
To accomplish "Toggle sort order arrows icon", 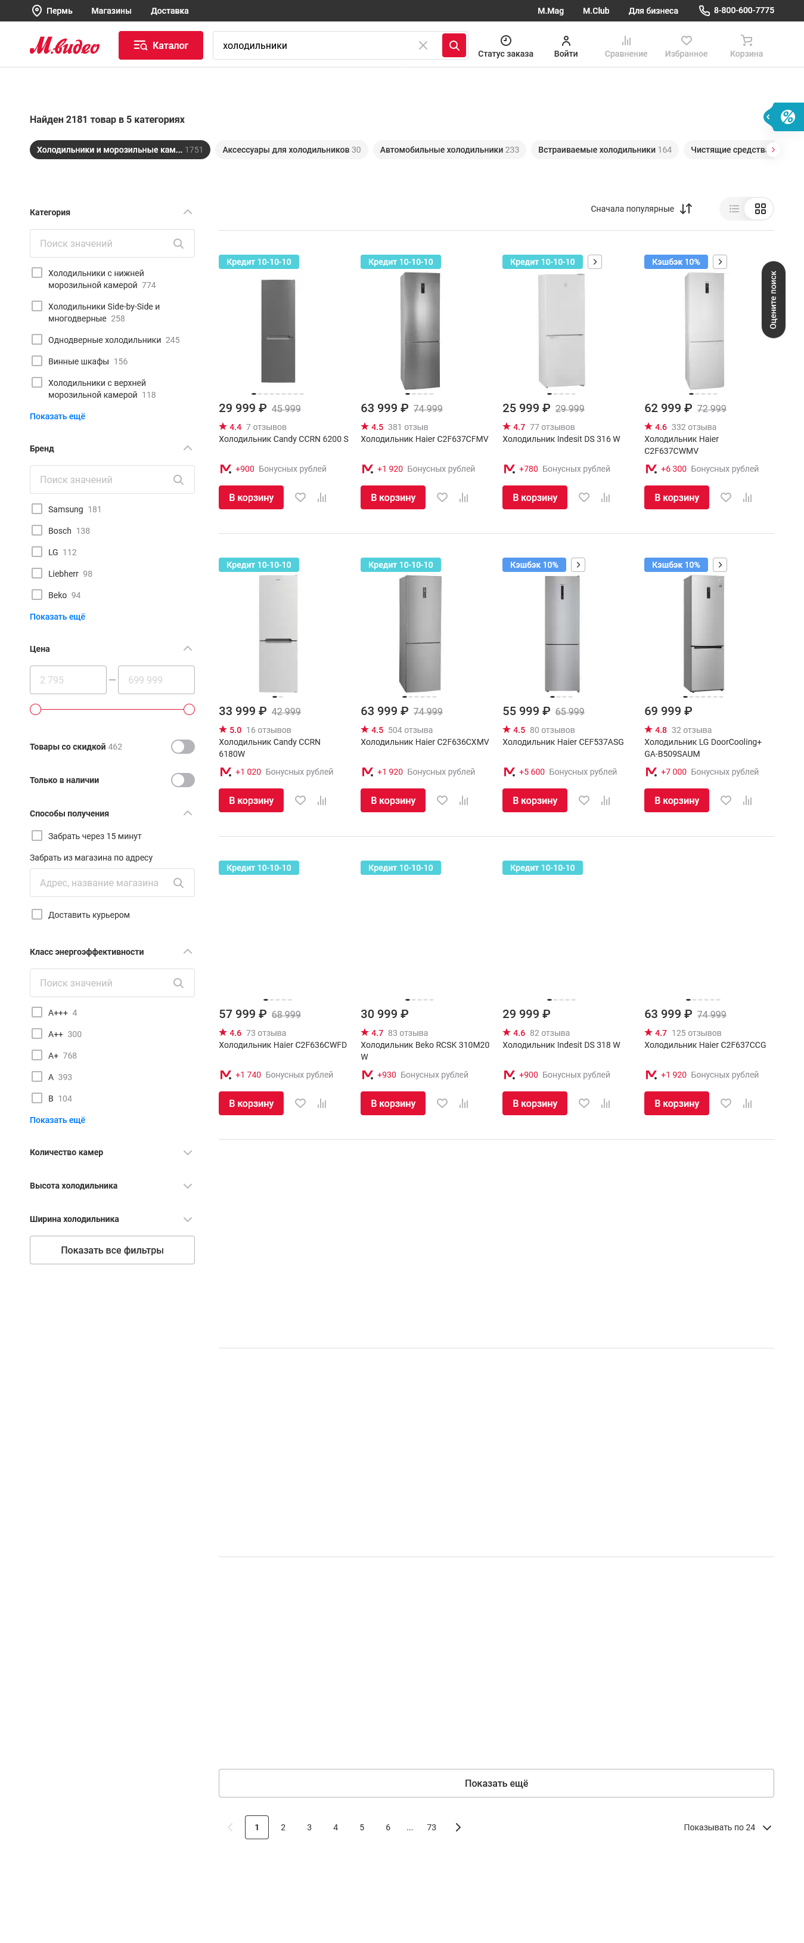I will click(x=686, y=209).
